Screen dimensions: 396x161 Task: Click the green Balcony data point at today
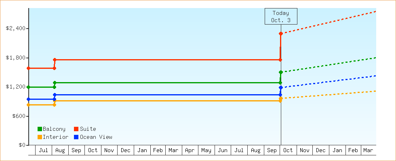(280, 72)
